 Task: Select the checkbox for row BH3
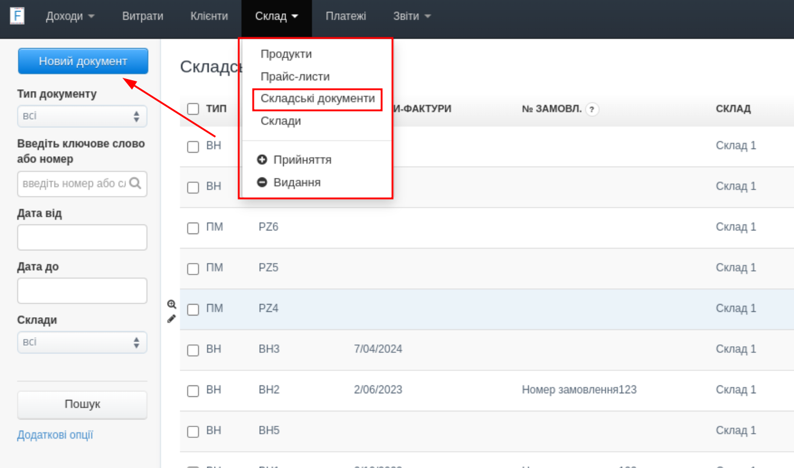(x=193, y=350)
